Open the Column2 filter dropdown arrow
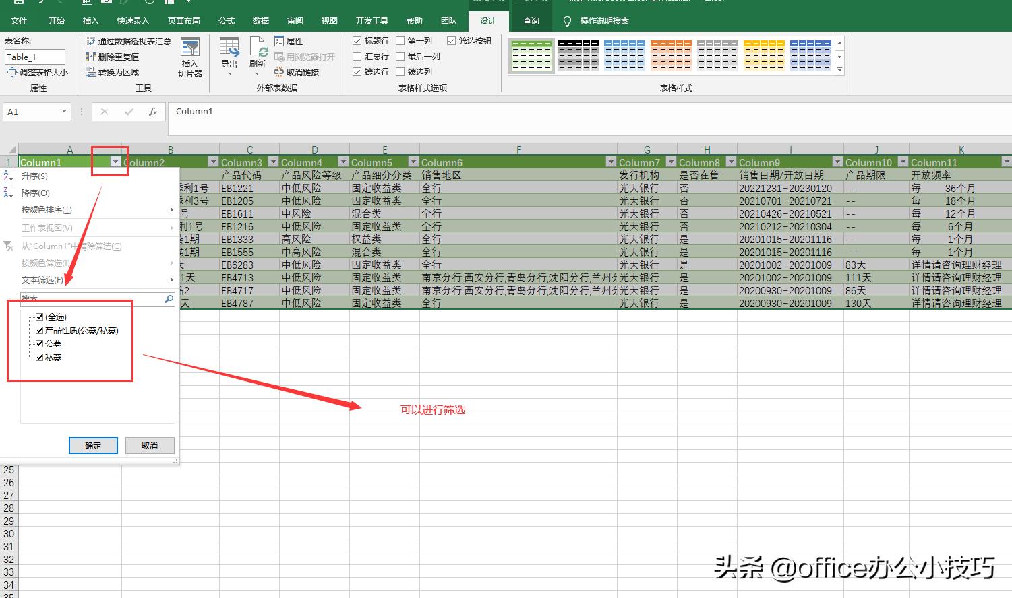Image resolution: width=1012 pixels, height=598 pixels. [x=213, y=162]
